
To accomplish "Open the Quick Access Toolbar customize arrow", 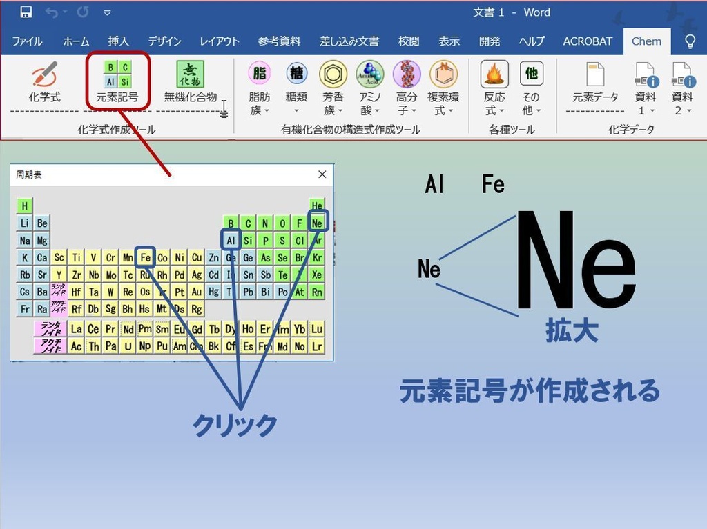I will point(107,13).
